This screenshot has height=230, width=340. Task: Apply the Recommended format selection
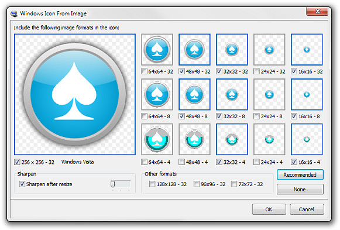(300, 175)
